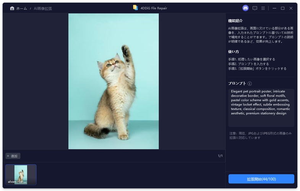Select the alvan-nee cat thumbnail

(21, 175)
